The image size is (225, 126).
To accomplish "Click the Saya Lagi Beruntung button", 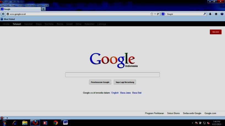I will [x=125, y=82].
